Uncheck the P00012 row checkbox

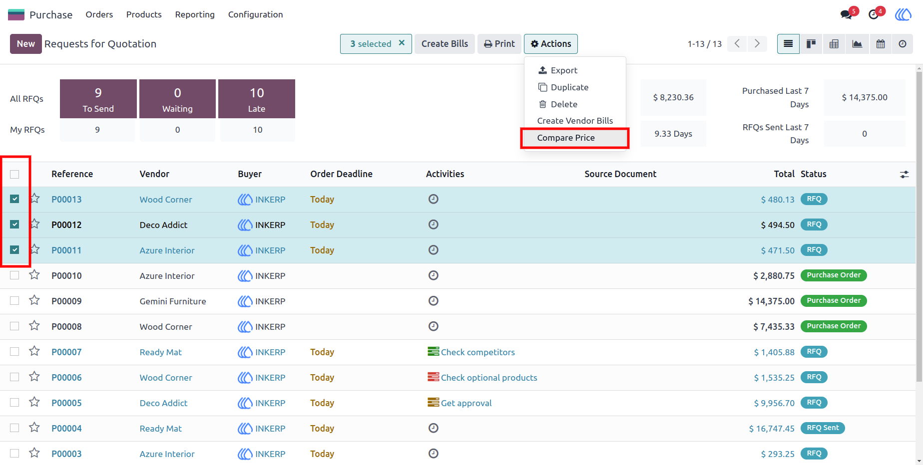[x=14, y=225]
